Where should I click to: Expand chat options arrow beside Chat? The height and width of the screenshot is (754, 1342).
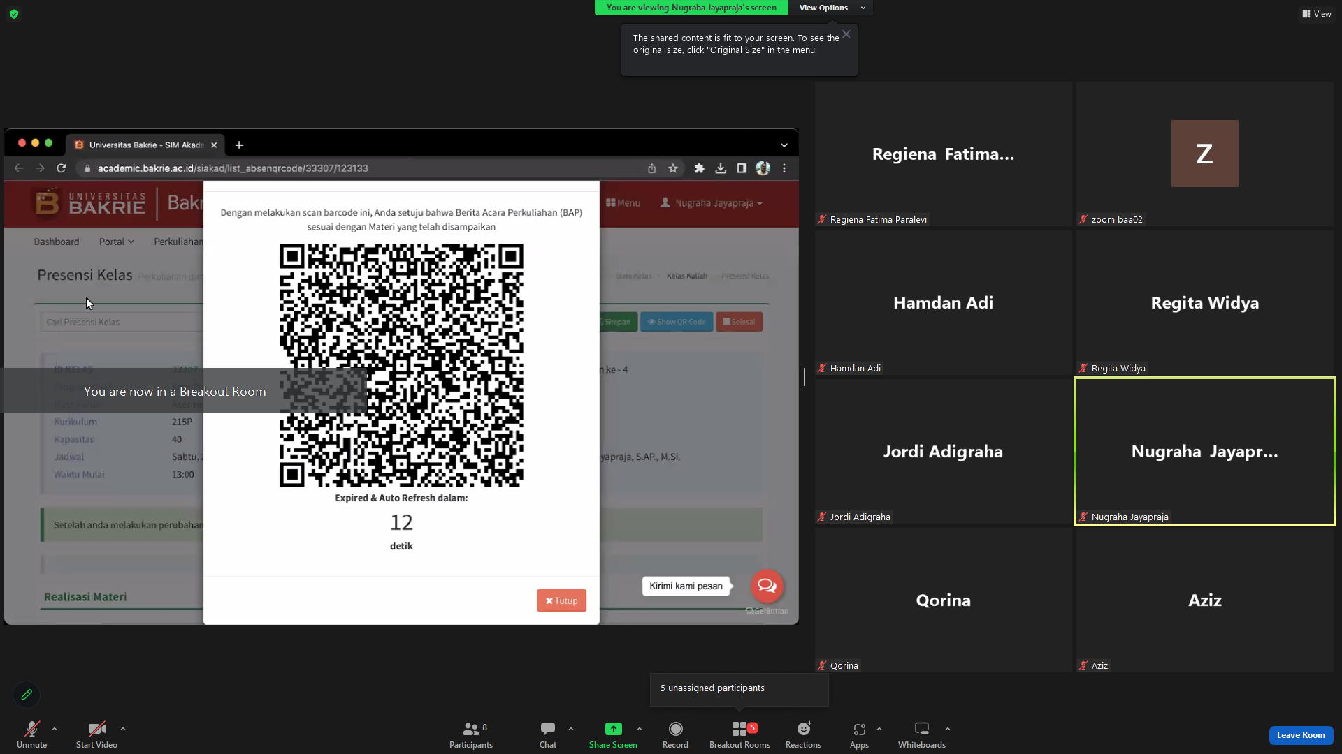click(x=571, y=729)
